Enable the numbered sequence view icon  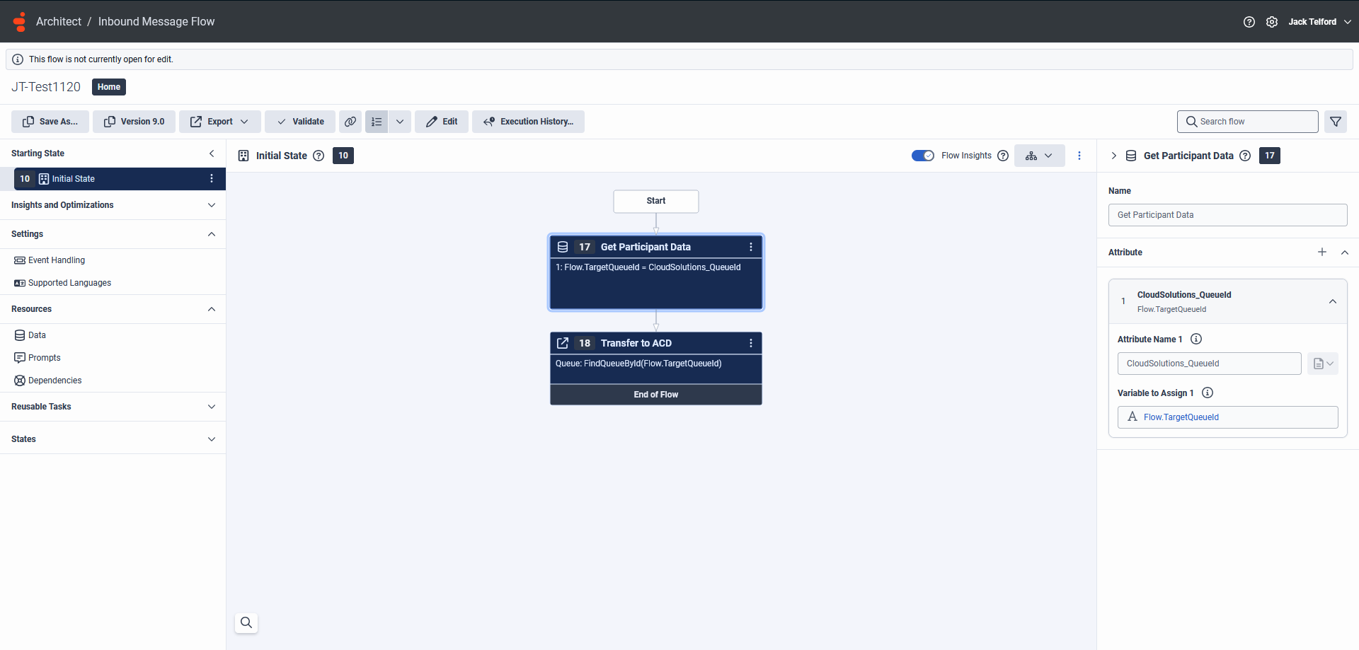click(x=377, y=121)
